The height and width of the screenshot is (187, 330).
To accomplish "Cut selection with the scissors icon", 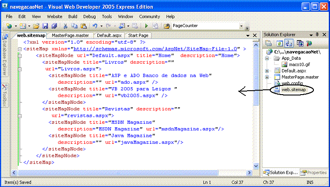I will 65,26.
